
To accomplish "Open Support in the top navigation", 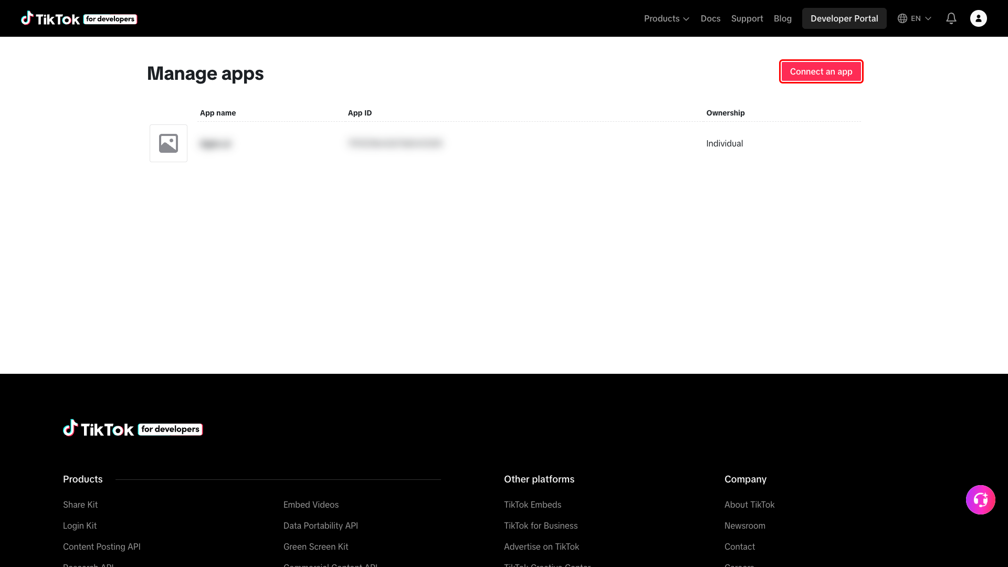I will point(747,18).
